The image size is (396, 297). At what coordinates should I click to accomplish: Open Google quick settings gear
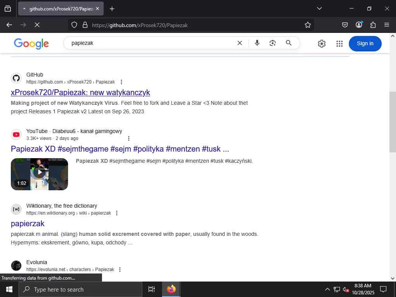pyautogui.click(x=321, y=44)
